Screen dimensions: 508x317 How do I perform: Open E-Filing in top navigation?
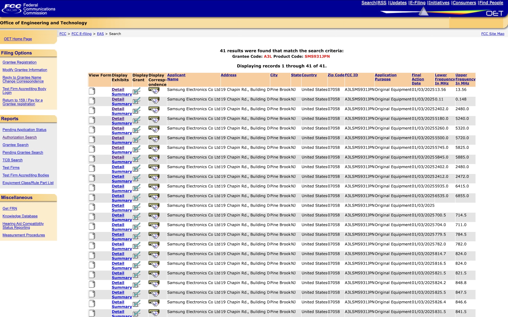click(418, 3)
